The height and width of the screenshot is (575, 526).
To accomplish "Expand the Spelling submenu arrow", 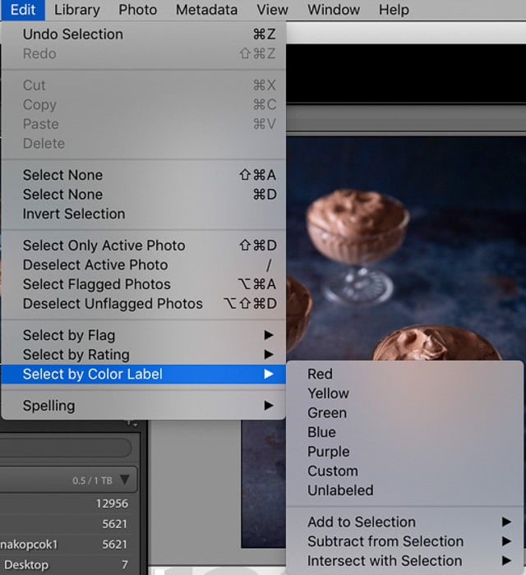I will point(269,406).
